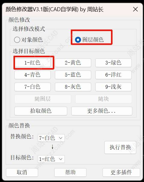Select the 对象颜色 radio button

(28, 40)
